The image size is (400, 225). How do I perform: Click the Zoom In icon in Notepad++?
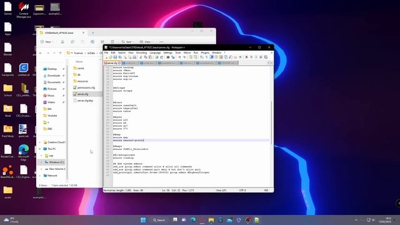[180, 57]
